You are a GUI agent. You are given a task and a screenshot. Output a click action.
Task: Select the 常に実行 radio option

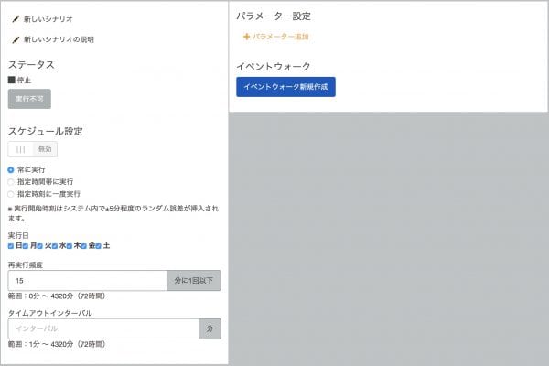pyautogui.click(x=11, y=170)
